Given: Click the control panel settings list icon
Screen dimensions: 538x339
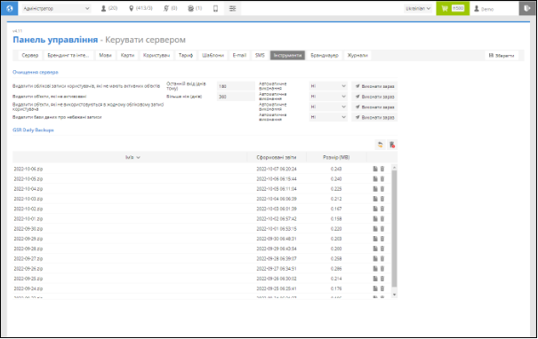Looking at the screenshot, I should (233, 9).
